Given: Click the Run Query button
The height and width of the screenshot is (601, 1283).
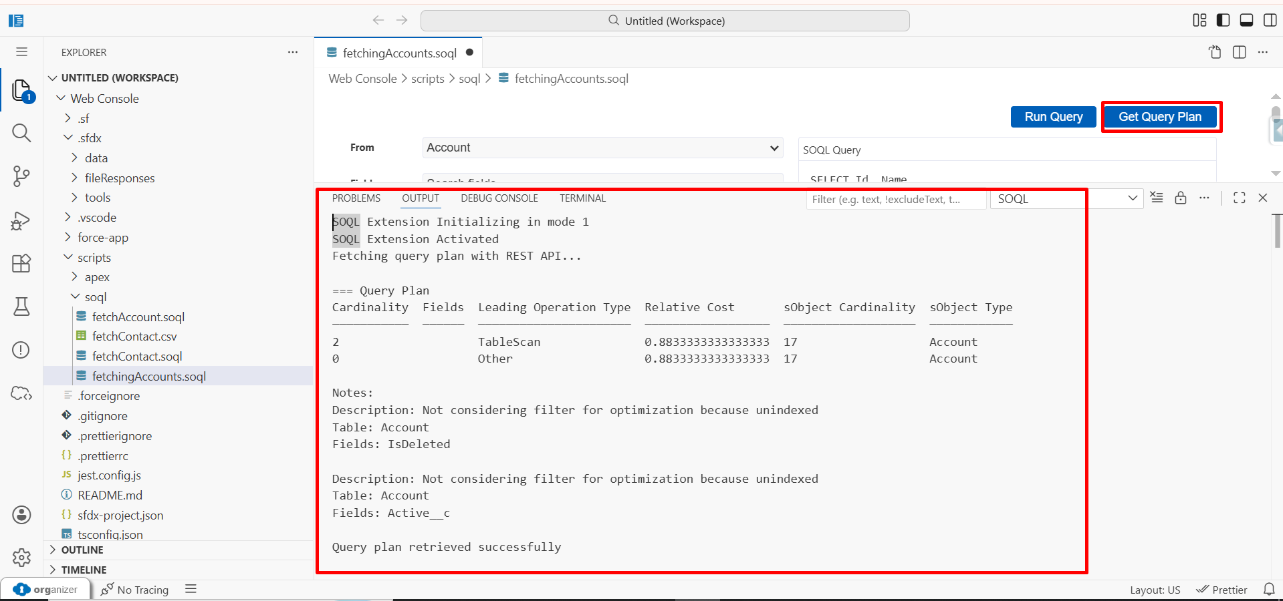Looking at the screenshot, I should click(1053, 117).
